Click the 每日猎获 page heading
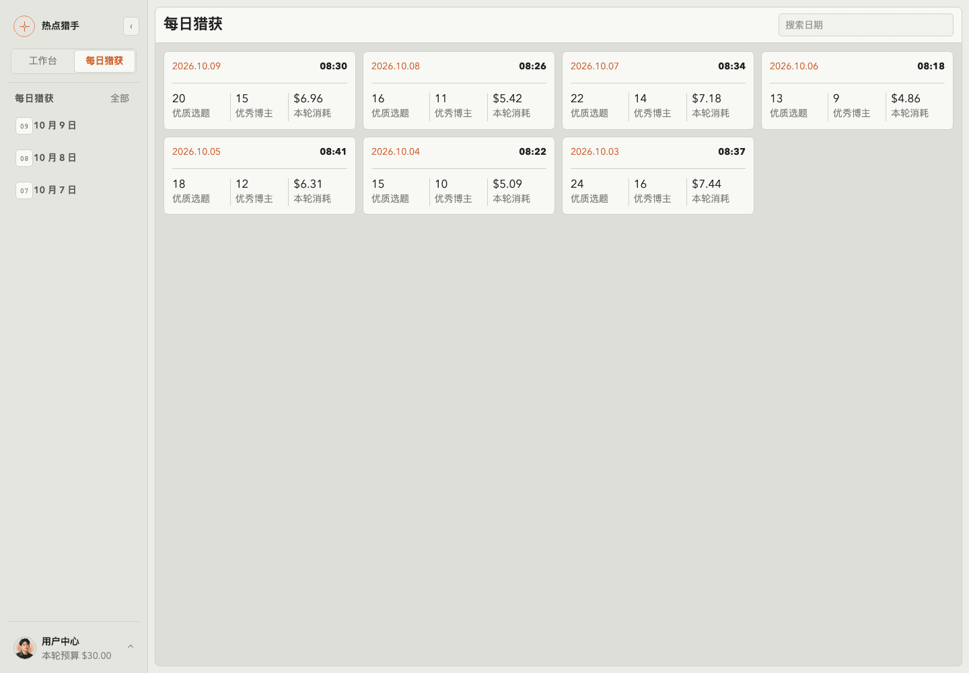Screen dimensions: 969x673 click(x=193, y=24)
